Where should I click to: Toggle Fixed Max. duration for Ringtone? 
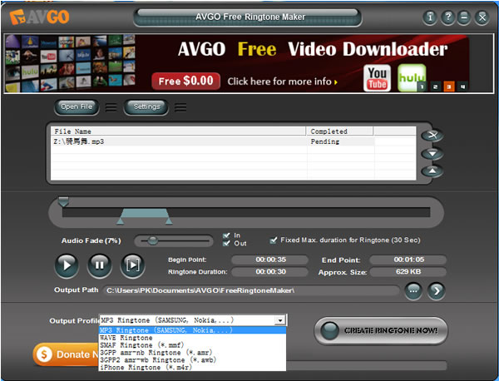(273, 240)
